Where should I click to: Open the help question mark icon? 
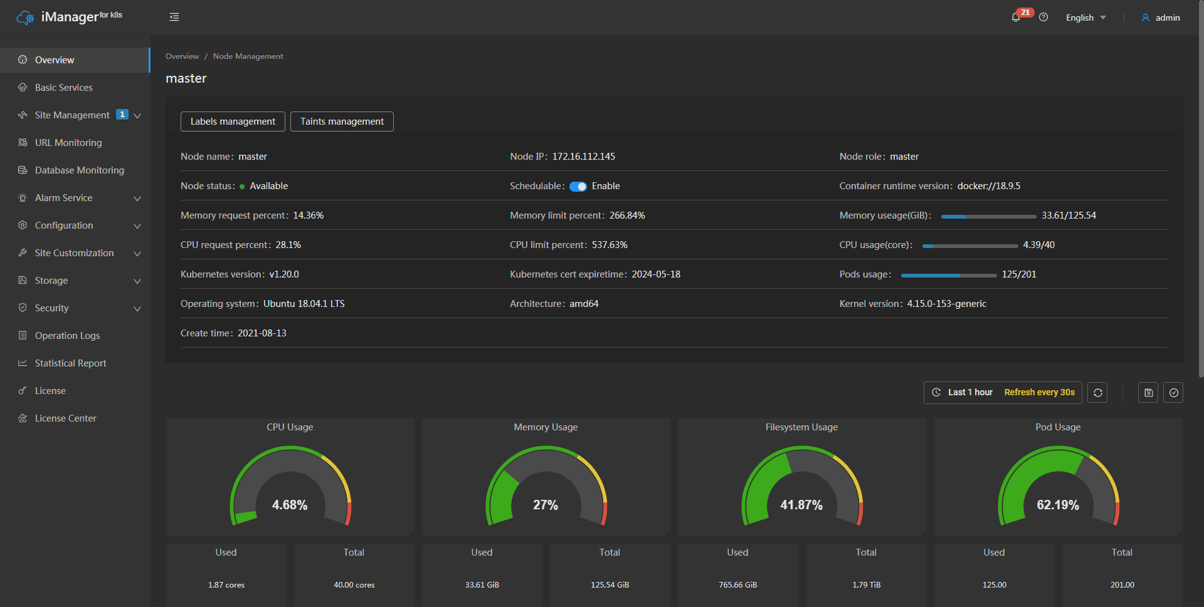(1043, 18)
